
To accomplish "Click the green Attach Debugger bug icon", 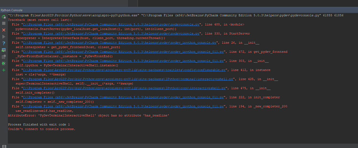I will coord(4,63).
